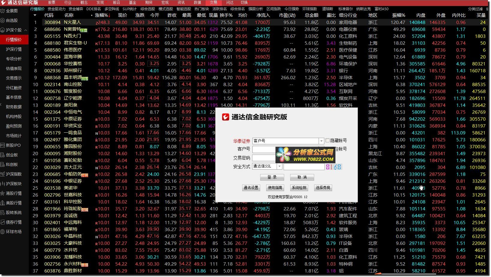Select 分红融资 in the sidebar submenu
This screenshot has height=277, width=491.
(x=14, y=88)
